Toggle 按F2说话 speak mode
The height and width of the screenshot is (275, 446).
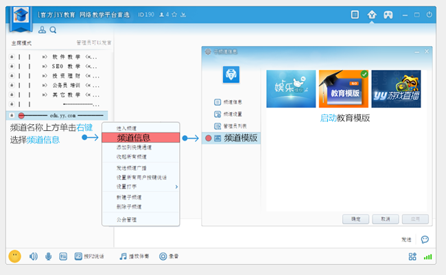tap(89, 256)
